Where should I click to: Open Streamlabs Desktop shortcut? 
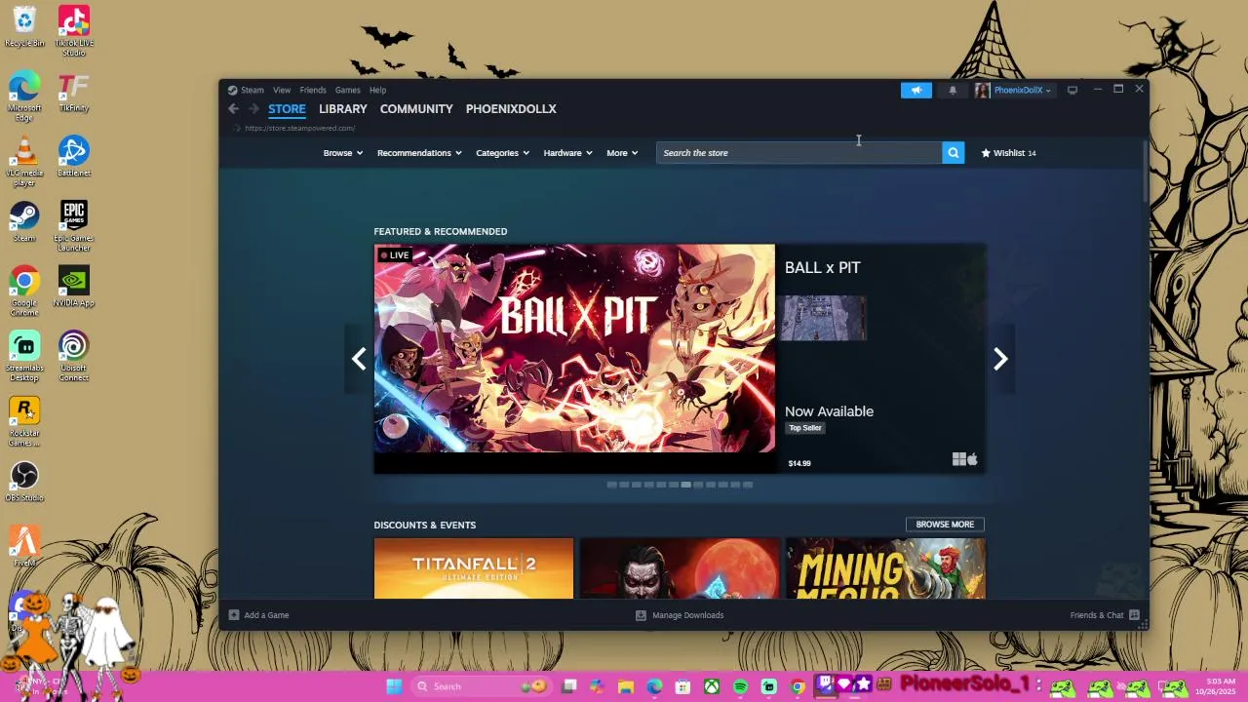click(x=24, y=356)
